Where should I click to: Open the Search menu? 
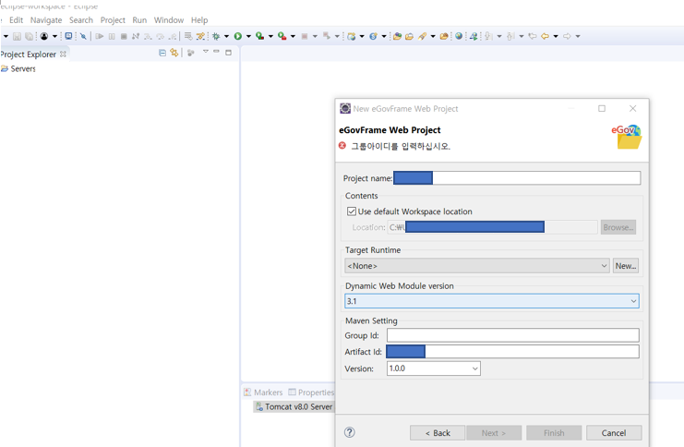81,20
